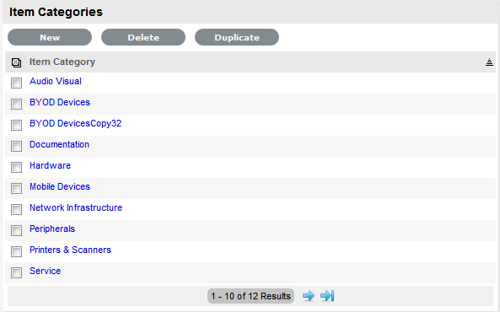Click the '1 - 10 of 12 Results' indicator
The image size is (500, 312).
click(250, 296)
